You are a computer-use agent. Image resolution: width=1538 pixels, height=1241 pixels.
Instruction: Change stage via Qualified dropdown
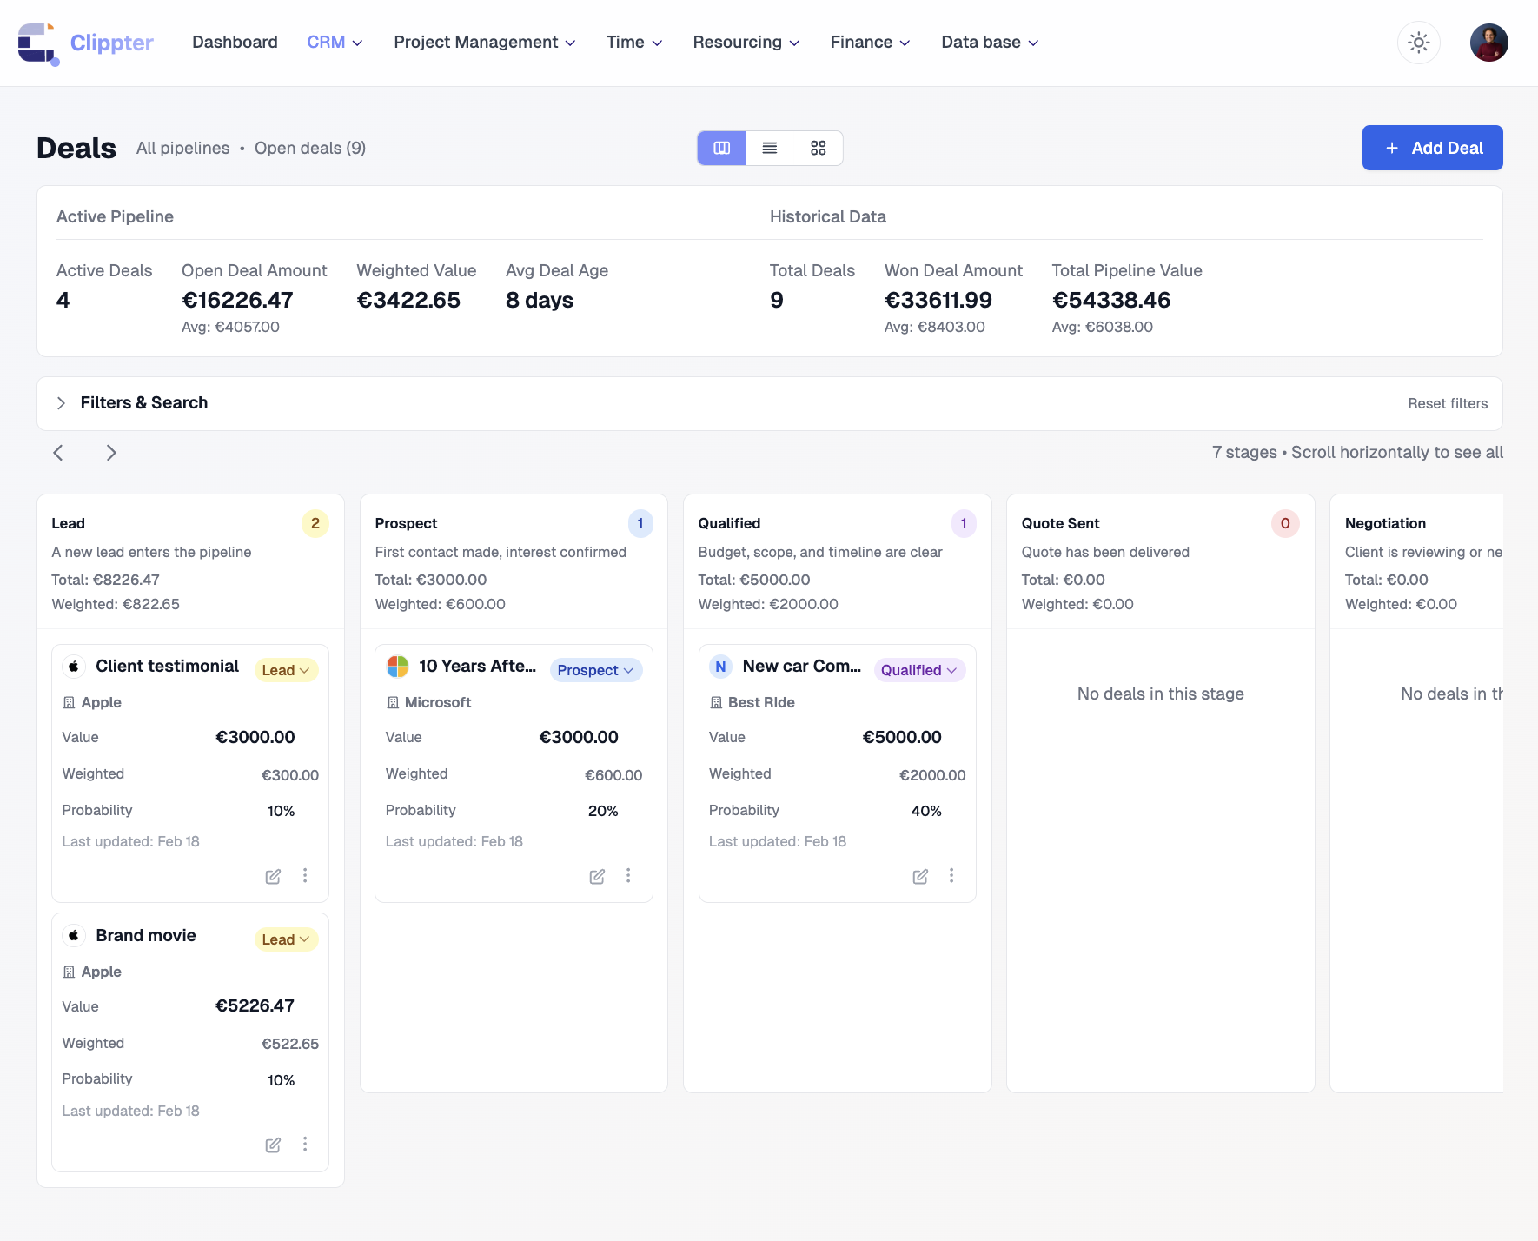point(918,670)
